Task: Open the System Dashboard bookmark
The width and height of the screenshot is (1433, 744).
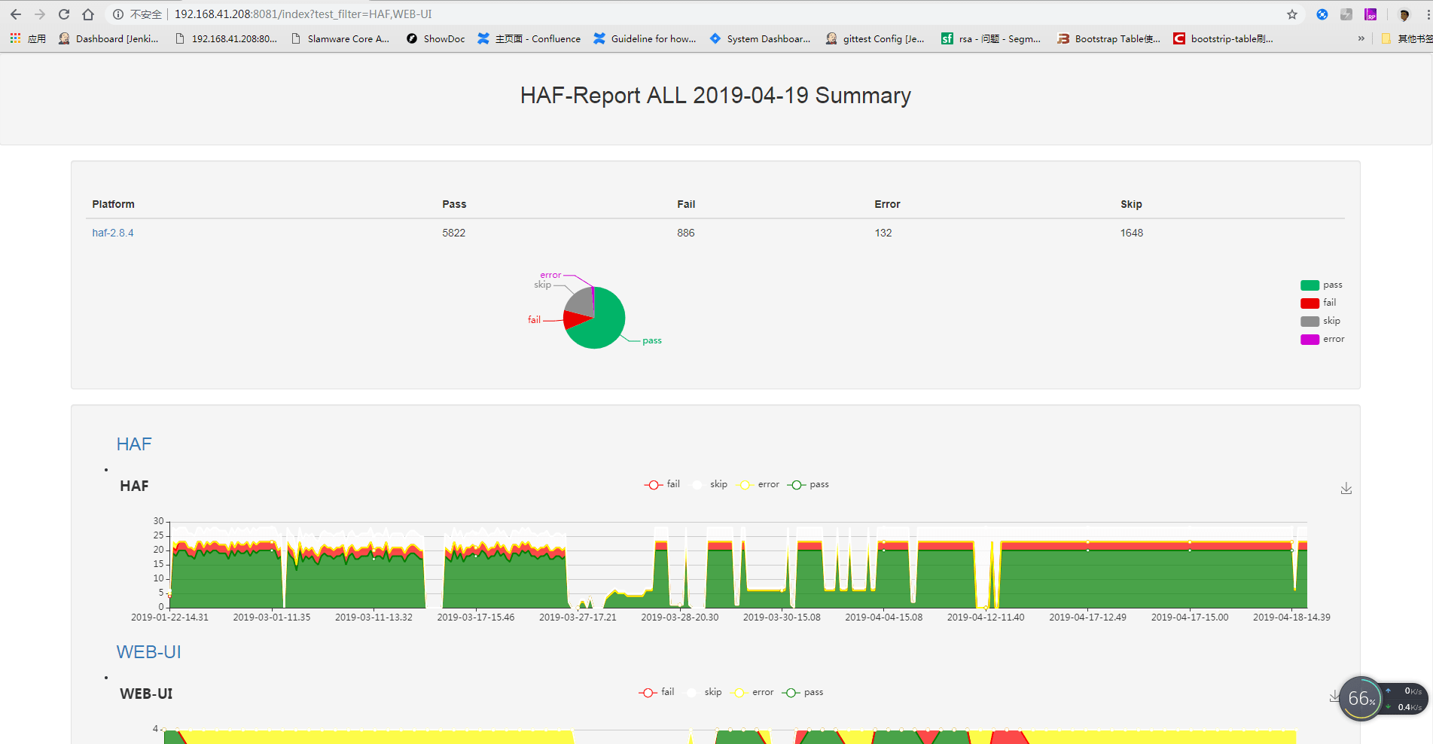Action: click(760, 38)
